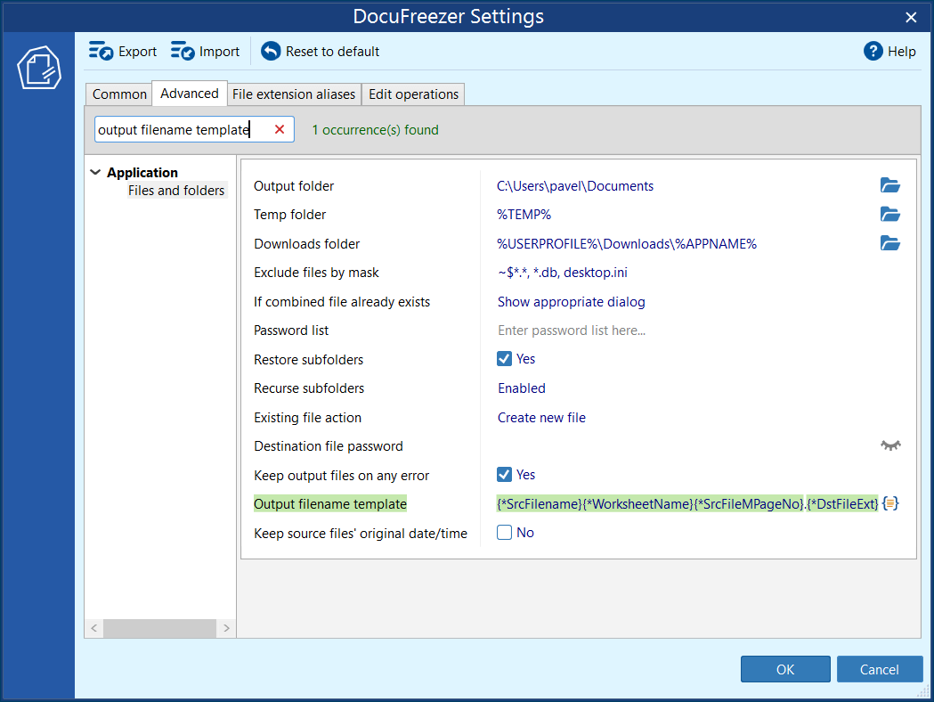Select Files and folders in the sidebar
Image resolution: width=934 pixels, height=702 pixels.
click(x=176, y=190)
